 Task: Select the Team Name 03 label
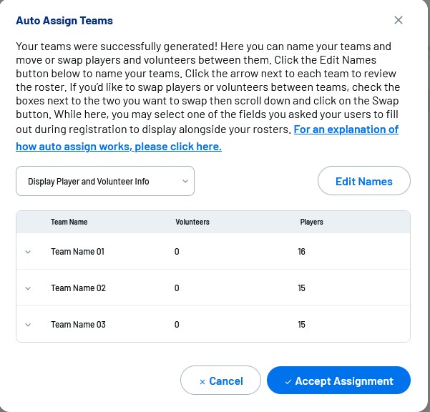(78, 325)
